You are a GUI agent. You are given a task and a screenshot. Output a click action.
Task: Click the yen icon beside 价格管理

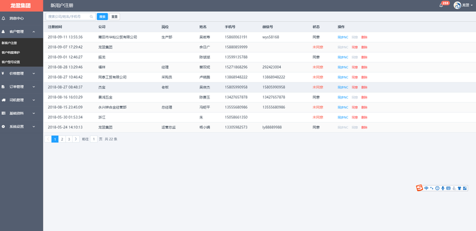3,73
